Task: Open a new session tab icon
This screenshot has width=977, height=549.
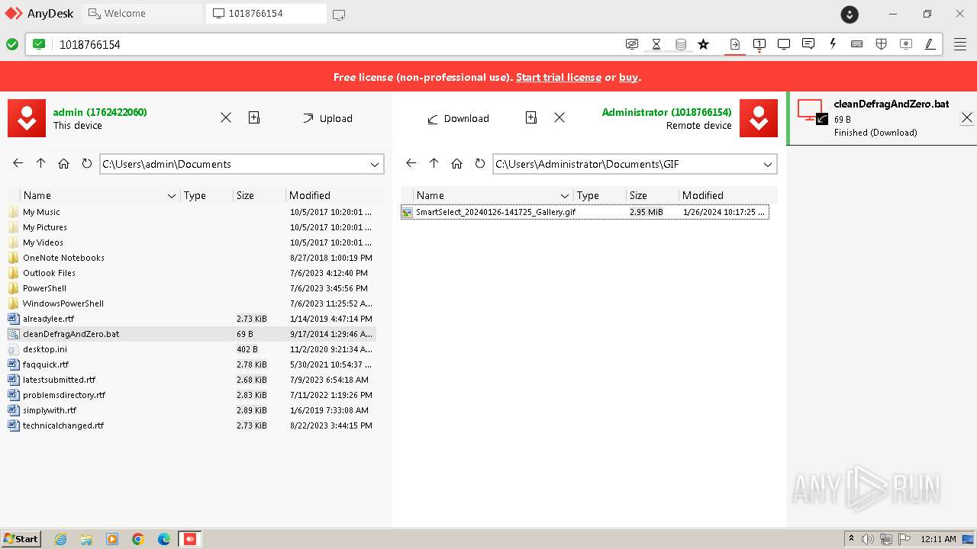Action: tap(339, 14)
